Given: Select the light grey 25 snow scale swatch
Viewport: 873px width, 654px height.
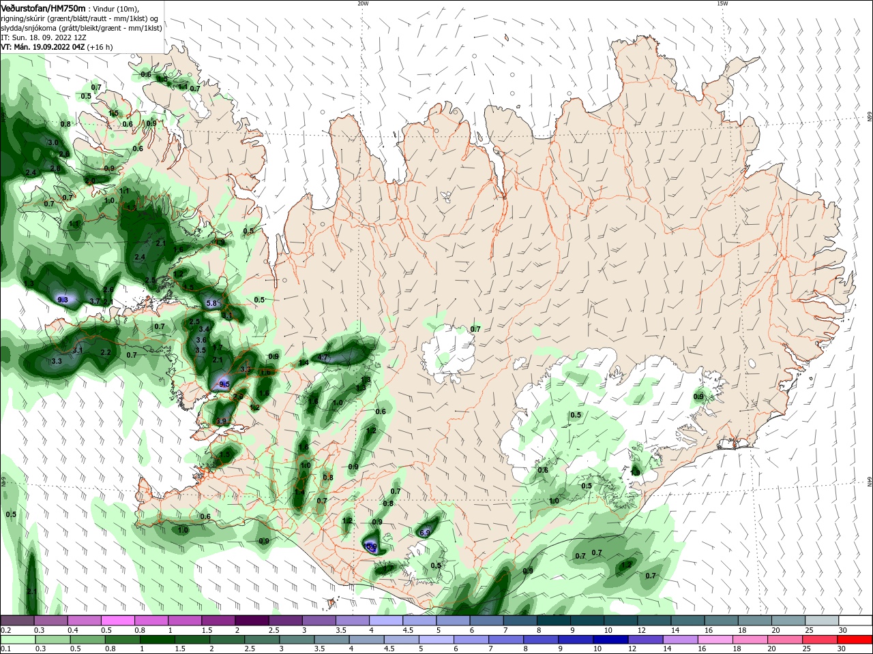Looking at the screenshot, I should click(822, 621).
